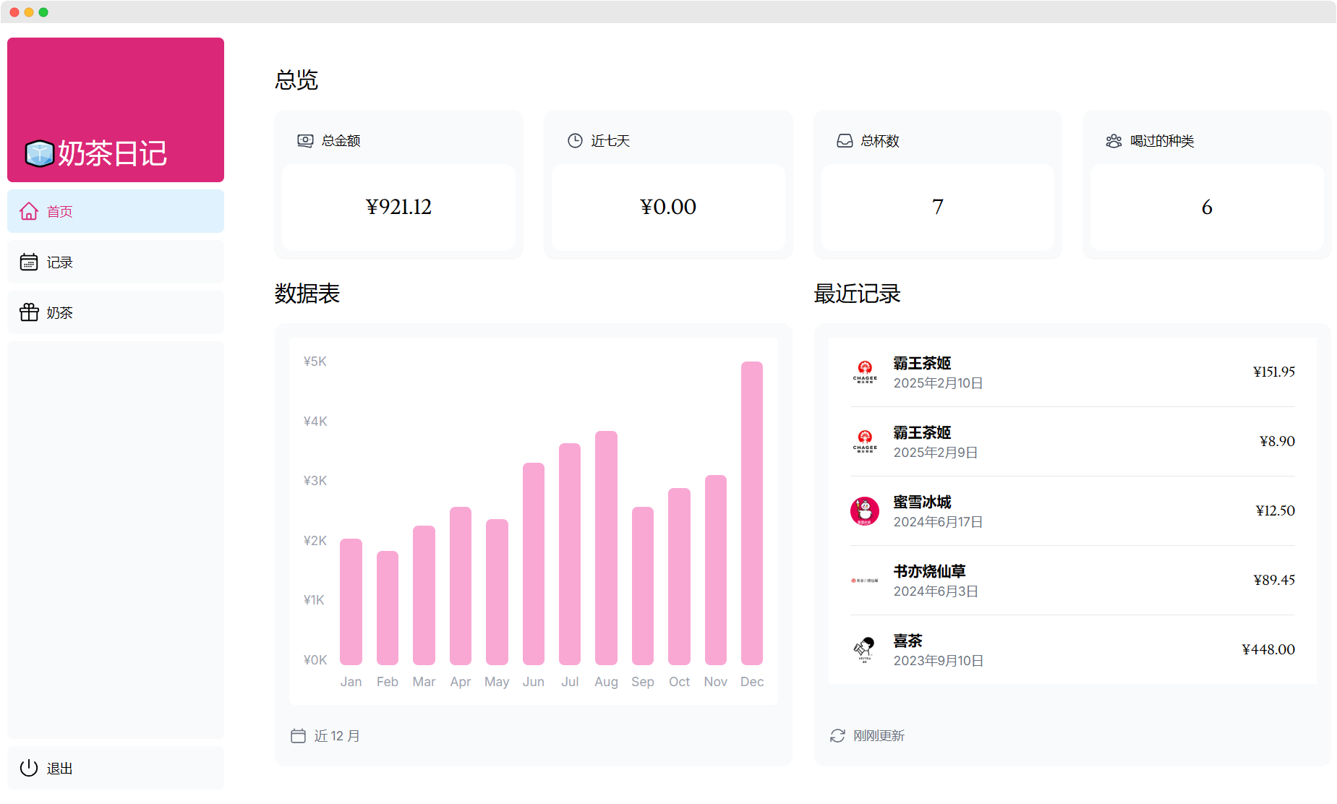Click the Dec bar in the chart

(752, 513)
